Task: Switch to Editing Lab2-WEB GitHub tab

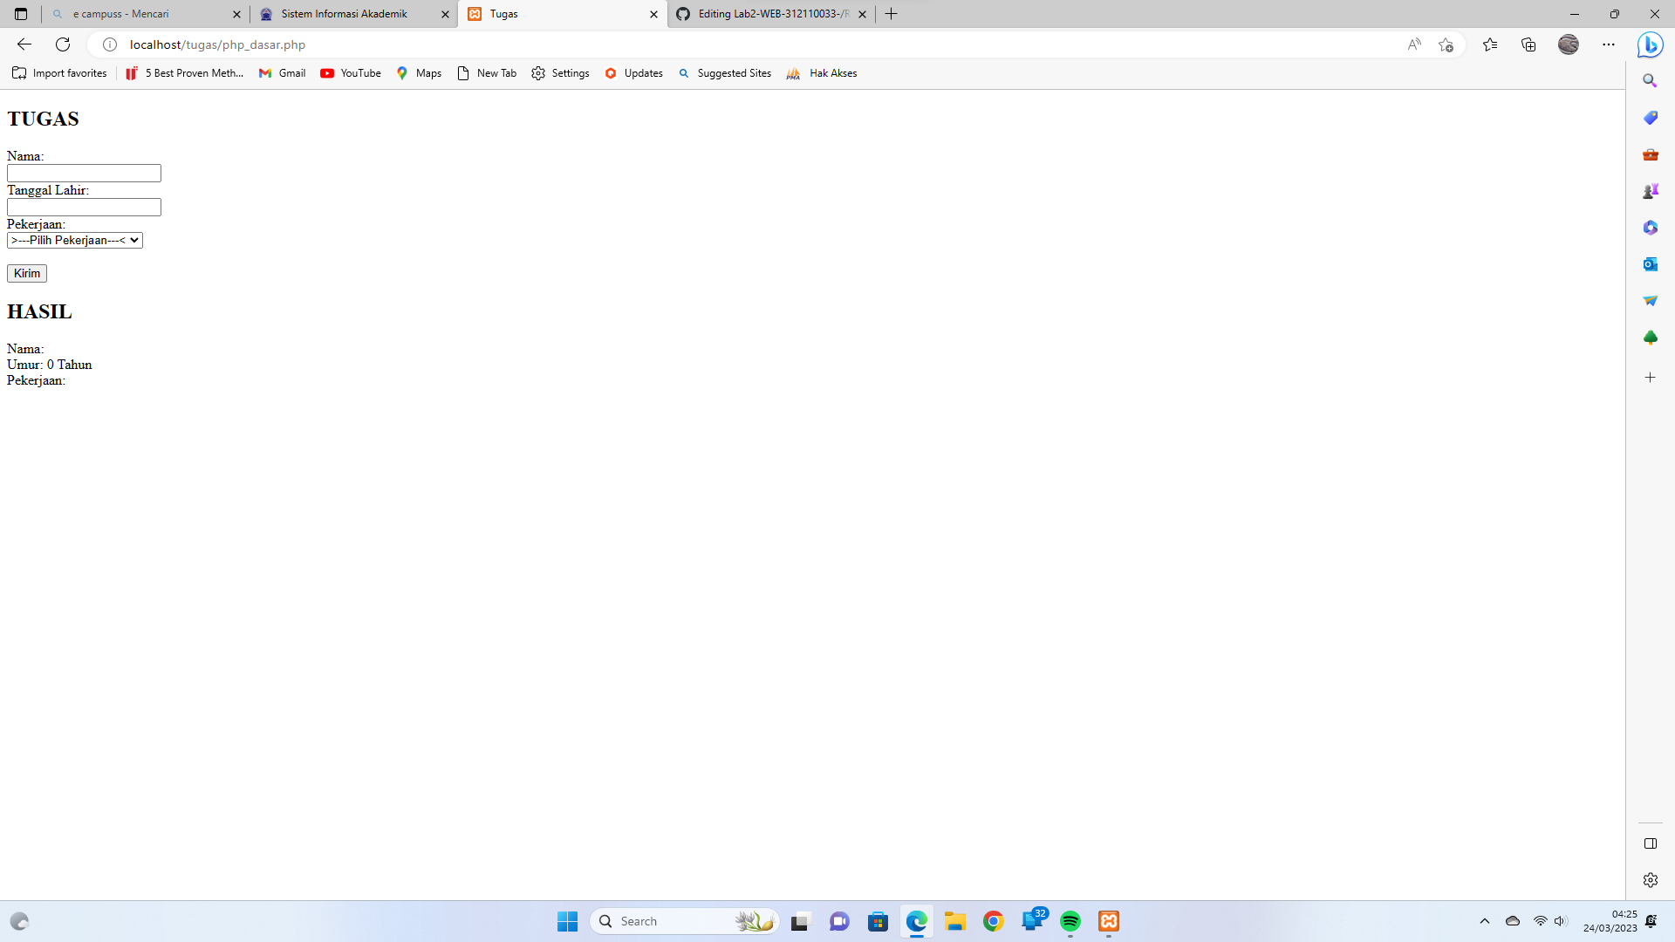Action: tap(772, 14)
